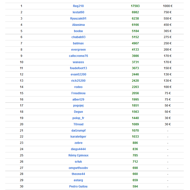Click T0read in rank 20
Screen dimensions: 190x190
pos(78,124)
